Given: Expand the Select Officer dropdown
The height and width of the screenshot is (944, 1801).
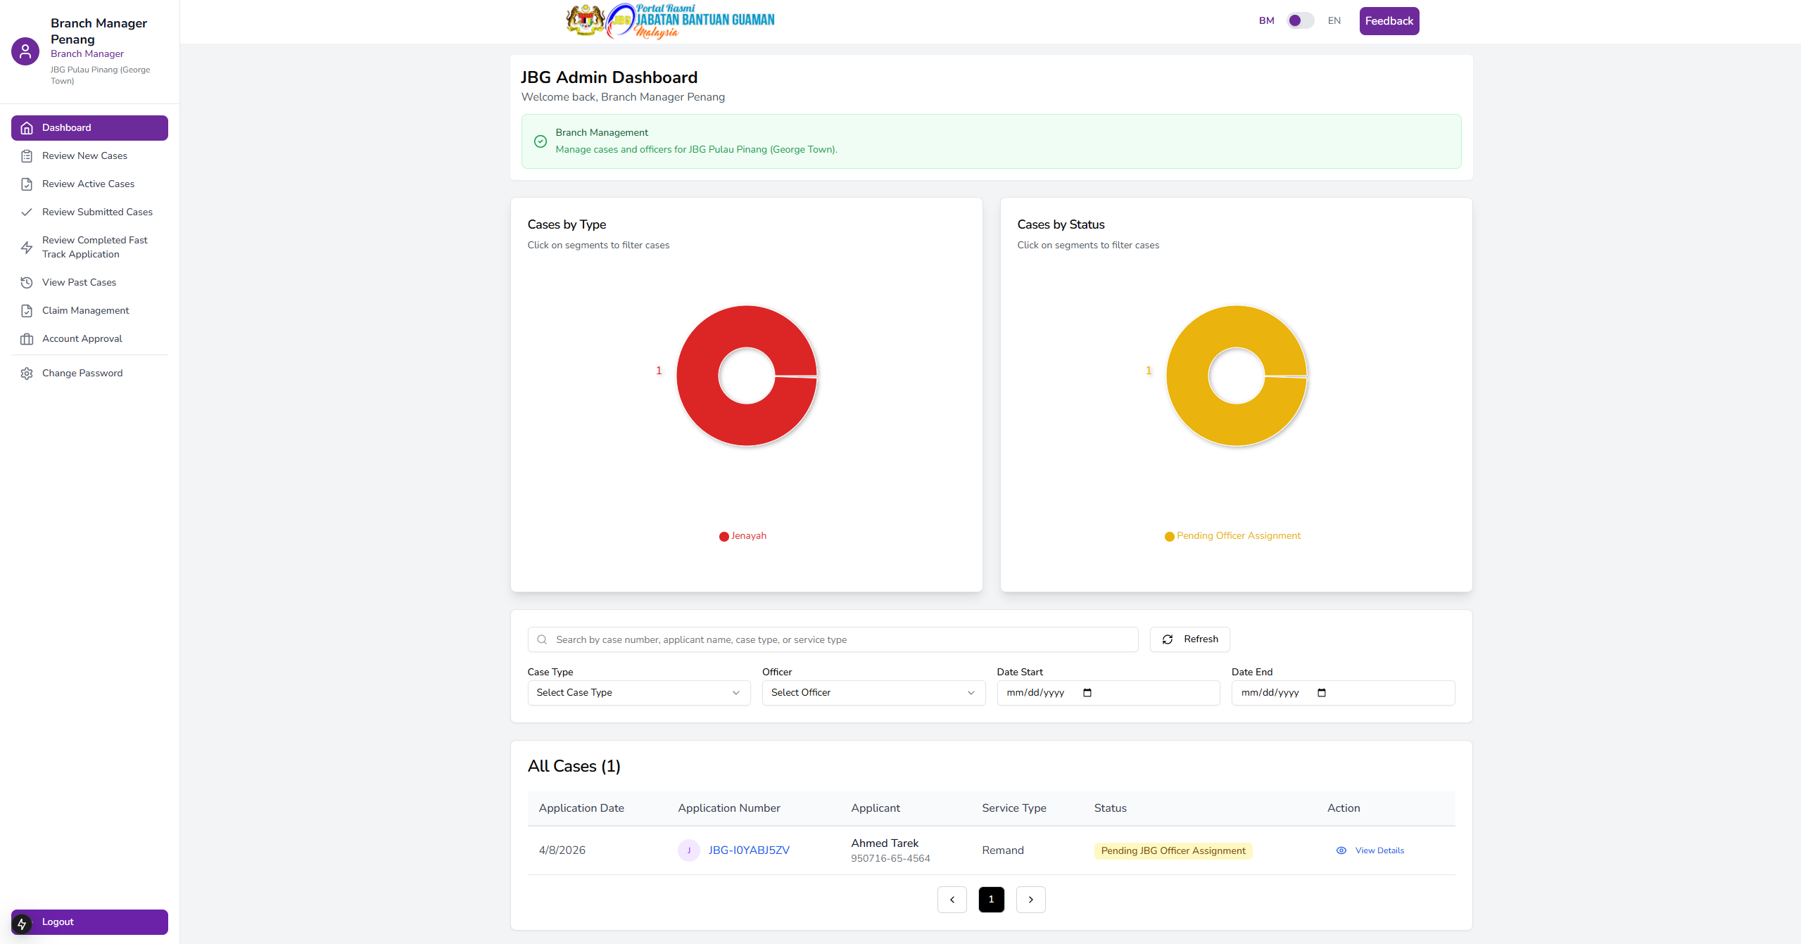Looking at the screenshot, I should click(x=873, y=693).
